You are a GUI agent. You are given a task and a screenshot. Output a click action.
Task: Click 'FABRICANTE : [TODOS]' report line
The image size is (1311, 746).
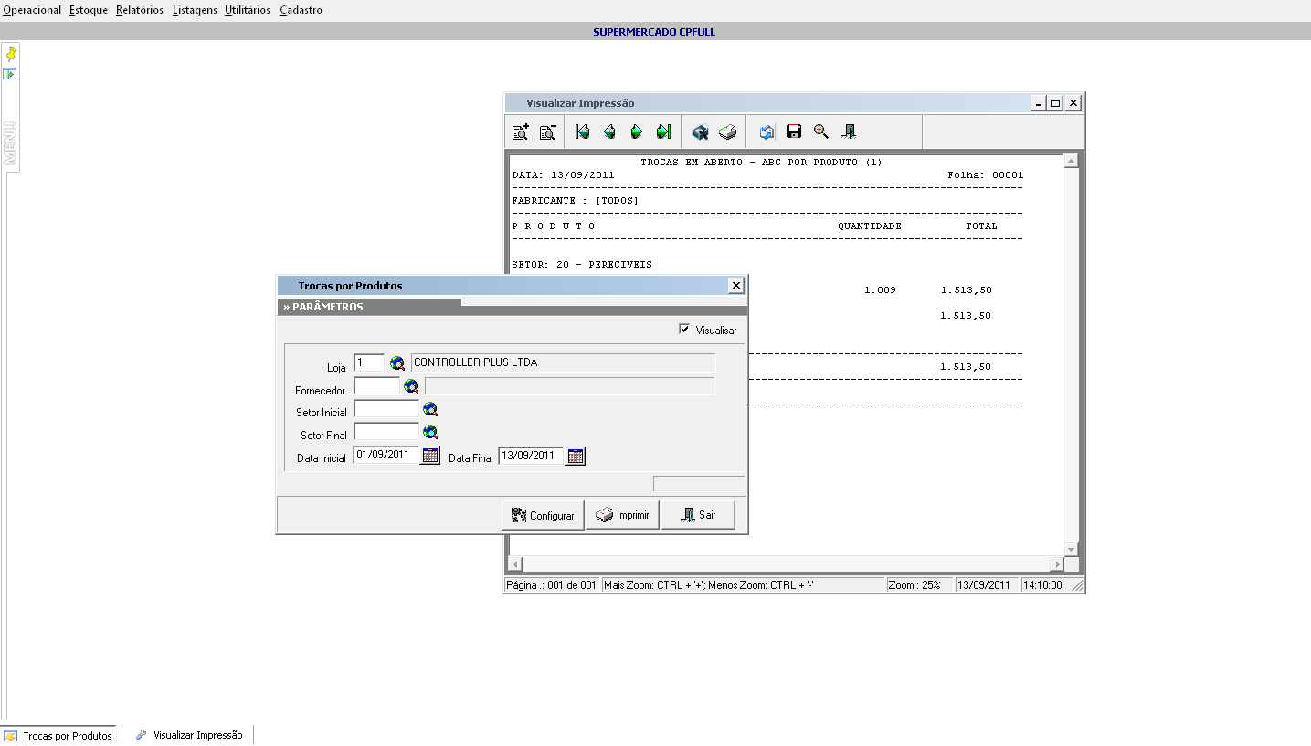click(x=575, y=201)
